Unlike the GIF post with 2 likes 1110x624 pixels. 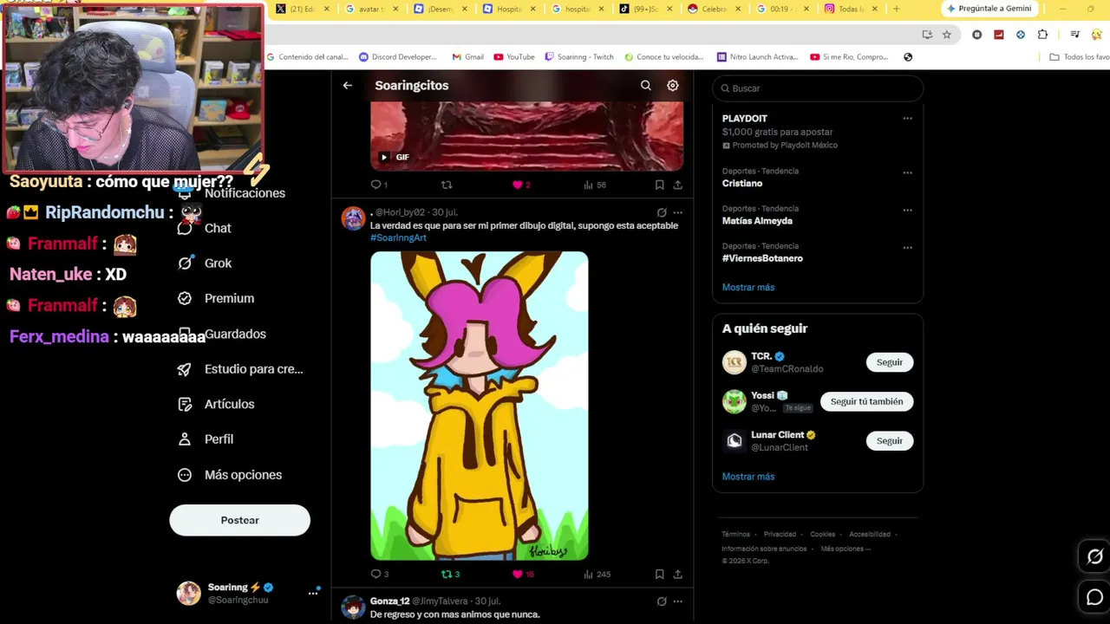click(521, 185)
